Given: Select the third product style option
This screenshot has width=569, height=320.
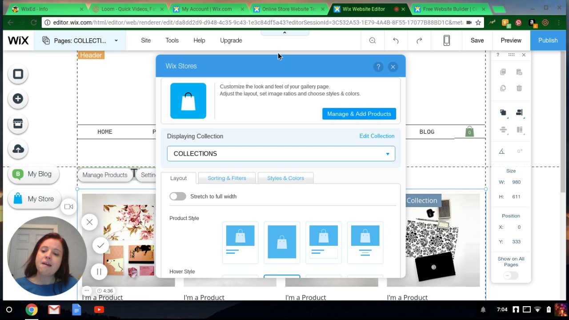Looking at the screenshot, I should click(324, 242).
